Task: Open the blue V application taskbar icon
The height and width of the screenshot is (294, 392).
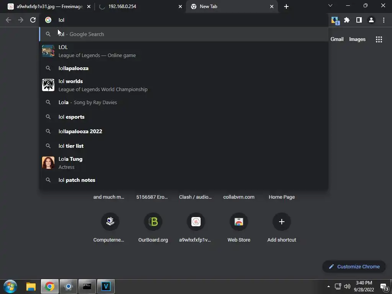Action: point(106,286)
